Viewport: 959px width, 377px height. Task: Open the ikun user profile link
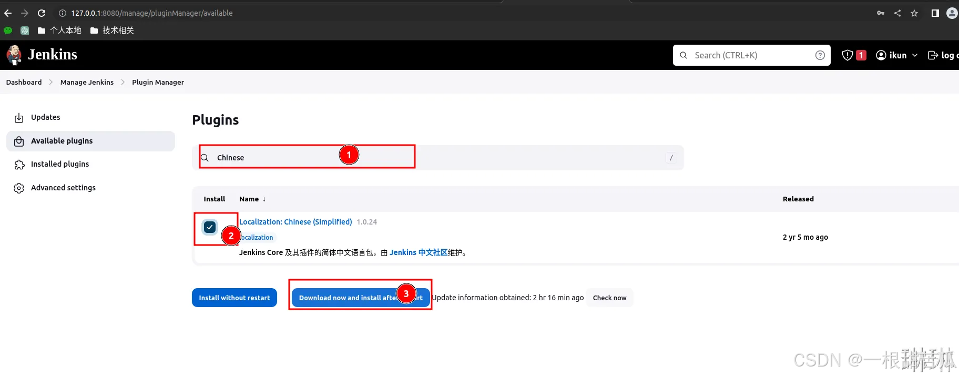tap(891, 55)
